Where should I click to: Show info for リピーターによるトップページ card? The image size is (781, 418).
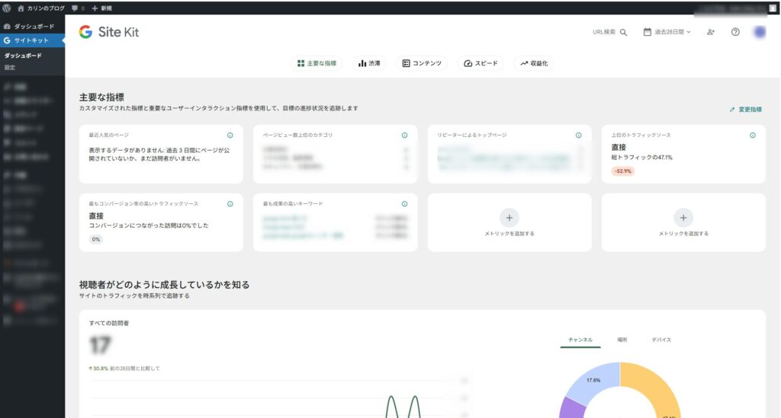coord(578,136)
